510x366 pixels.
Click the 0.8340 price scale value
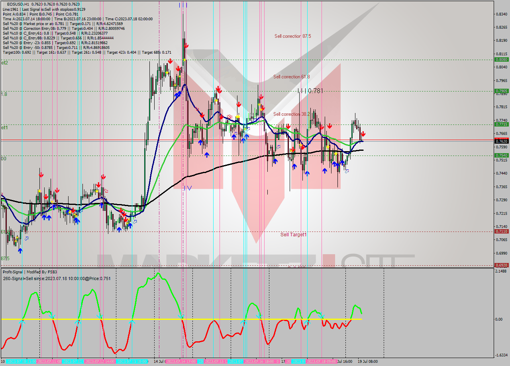point(501,14)
